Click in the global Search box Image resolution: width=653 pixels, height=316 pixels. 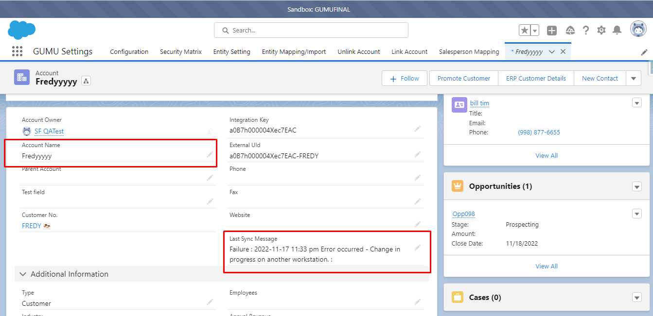[x=311, y=30]
